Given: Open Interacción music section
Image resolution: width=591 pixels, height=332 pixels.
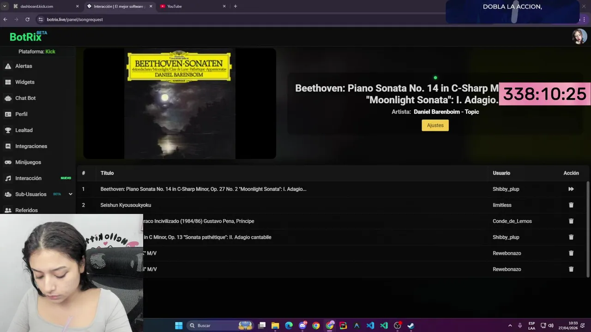Looking at the screenshot, I should pos(38,178).
